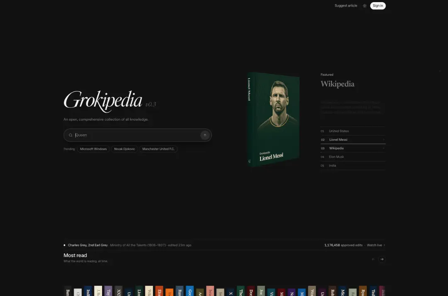Open Charles Grey, 2nd Earl Grey edit
Screen dimensions: 448x296
coord(88,245)
